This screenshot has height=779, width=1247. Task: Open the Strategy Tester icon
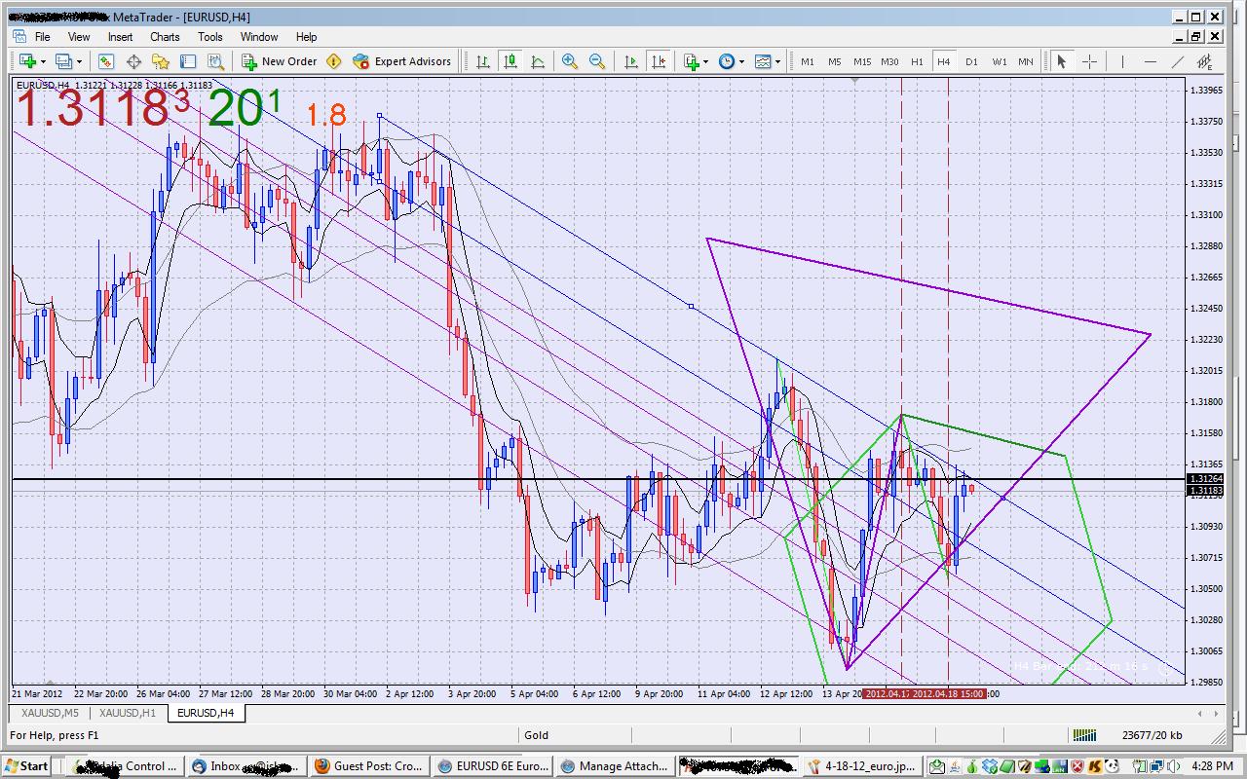(215, 61)
